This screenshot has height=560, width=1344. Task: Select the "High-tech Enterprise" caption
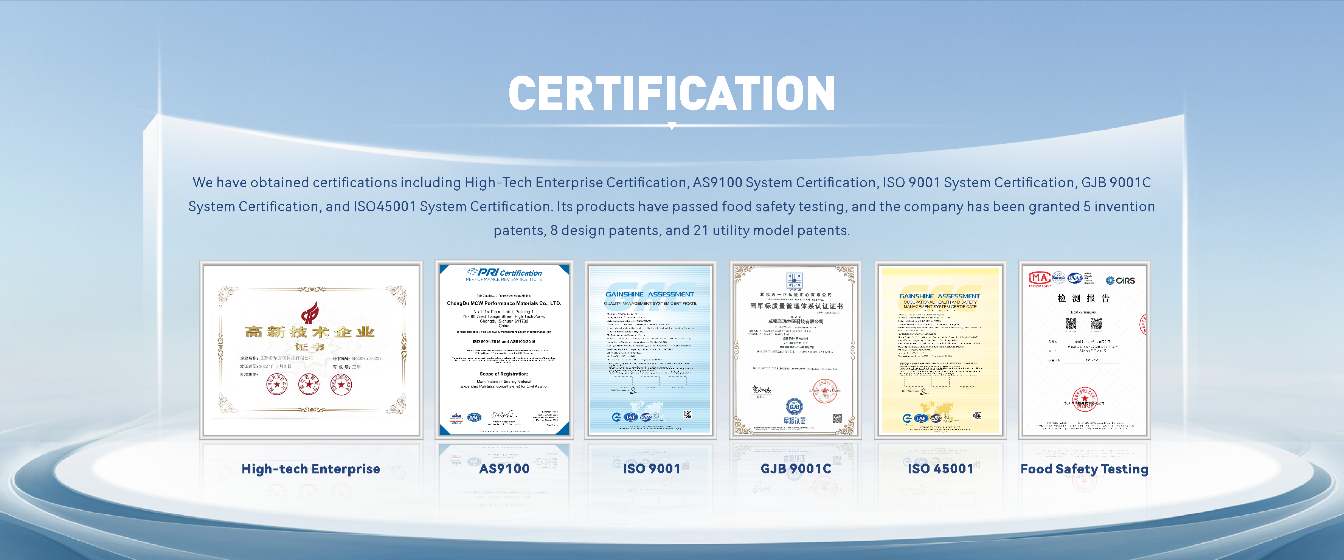pos(310,468)
